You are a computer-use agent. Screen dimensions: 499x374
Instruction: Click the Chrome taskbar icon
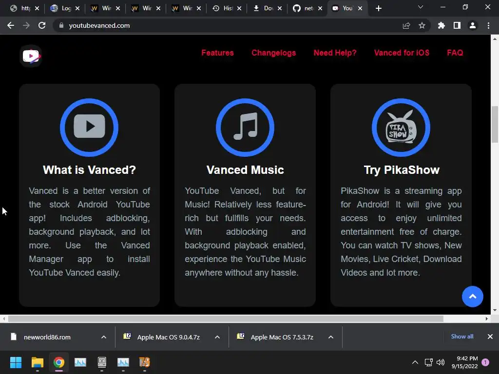pos(59,362)
